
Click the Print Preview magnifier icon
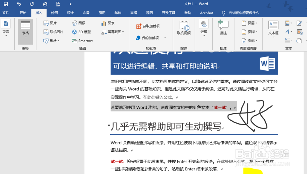click(x=58, y=4)
